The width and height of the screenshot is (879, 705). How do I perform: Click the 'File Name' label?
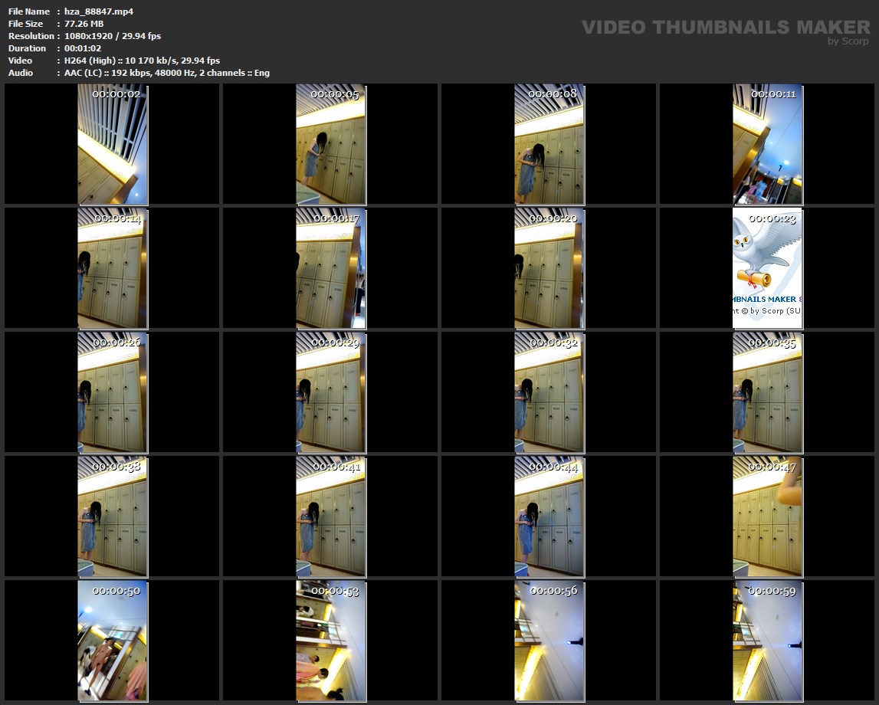click(29, 11)
